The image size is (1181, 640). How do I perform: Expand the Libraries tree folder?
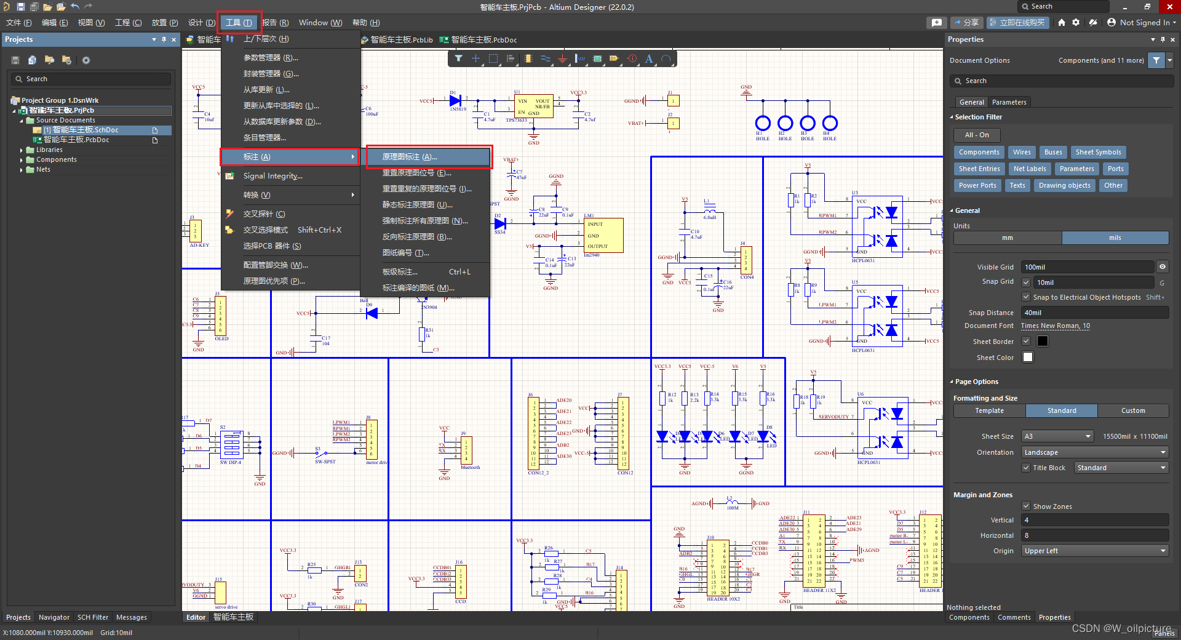22,150
